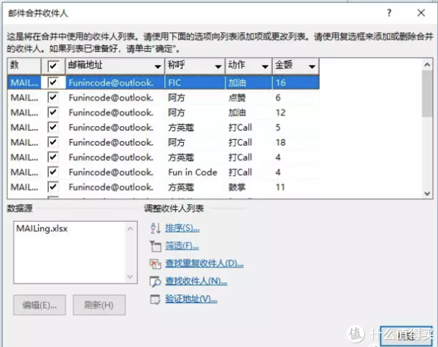
Task: Open the 排序(S)... sort link
Action: [x=182, y=228]
